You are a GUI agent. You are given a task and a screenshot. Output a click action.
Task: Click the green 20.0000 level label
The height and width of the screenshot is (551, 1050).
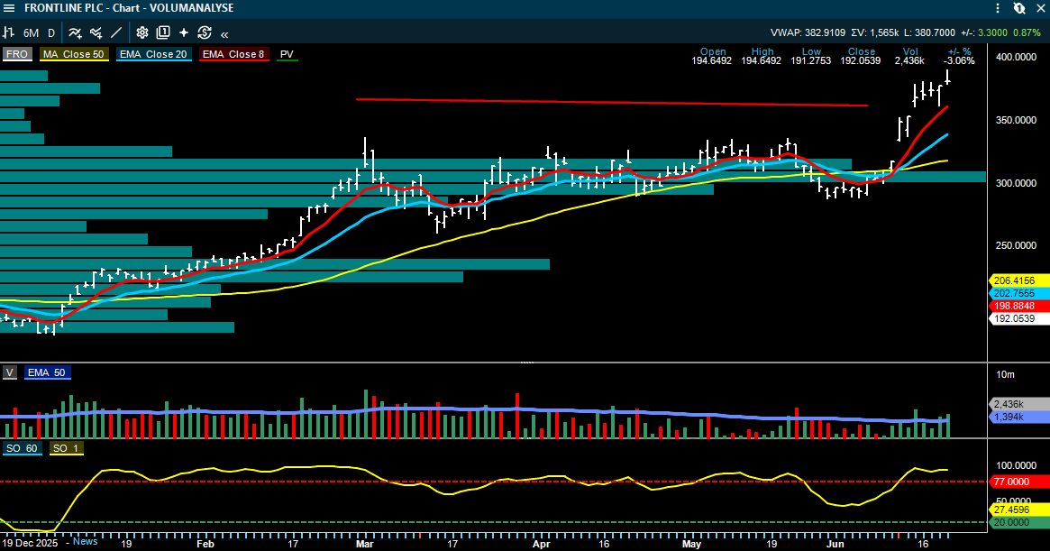[x=1018, y=522]
